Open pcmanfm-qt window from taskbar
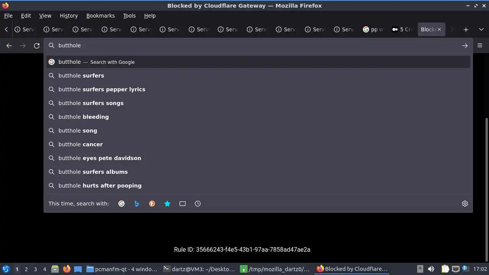This screenshot has height=275, width=489. point(122,269)
